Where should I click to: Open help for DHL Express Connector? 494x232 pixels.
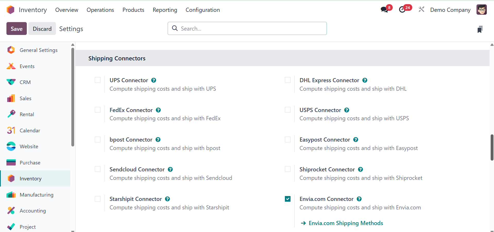[x=365, y=80]
